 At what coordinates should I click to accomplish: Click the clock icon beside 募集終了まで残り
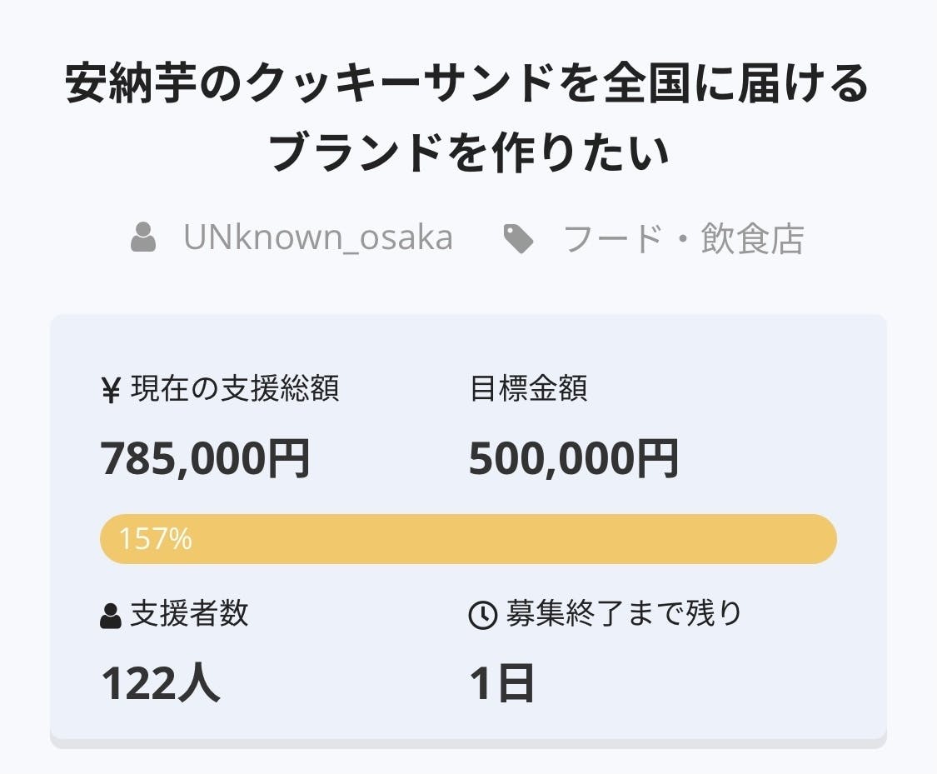483,616
